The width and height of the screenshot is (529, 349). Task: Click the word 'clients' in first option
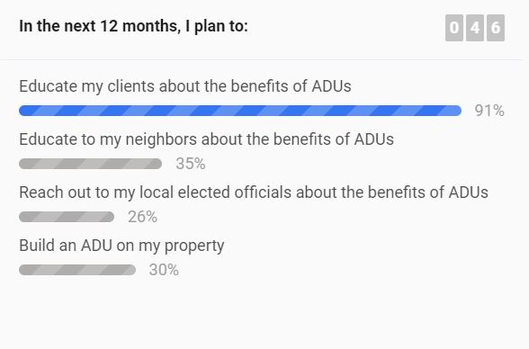click(131, 86)
